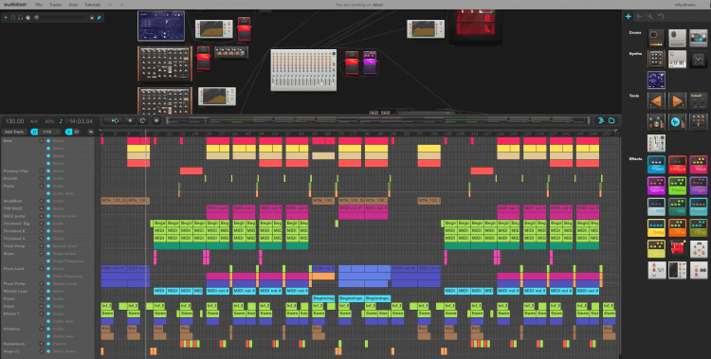
Task: Add the yellow Delay effect pedal
Action: (656, 227)
